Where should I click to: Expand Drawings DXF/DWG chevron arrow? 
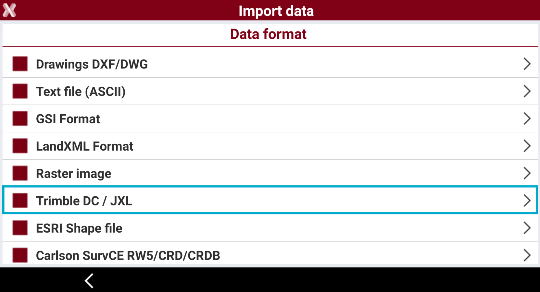click(527, 64)
